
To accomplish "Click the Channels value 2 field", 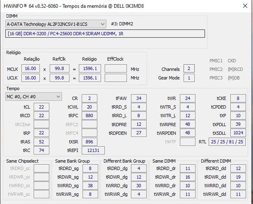I will coord(189,68).
